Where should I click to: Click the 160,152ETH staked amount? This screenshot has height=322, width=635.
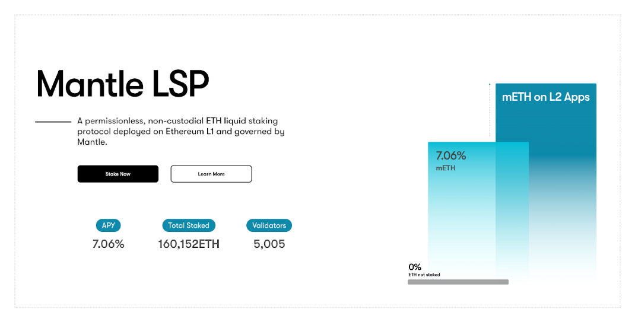189,244
